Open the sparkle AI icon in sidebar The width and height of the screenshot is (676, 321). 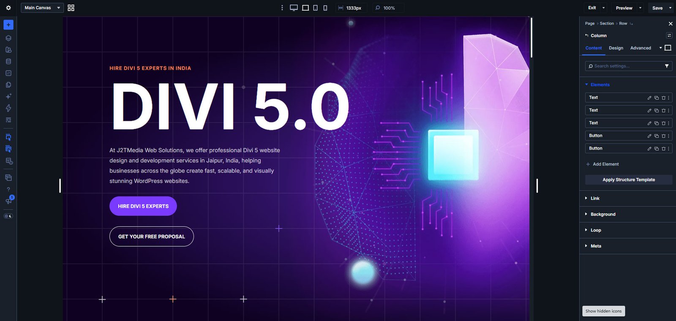(8, 96)
